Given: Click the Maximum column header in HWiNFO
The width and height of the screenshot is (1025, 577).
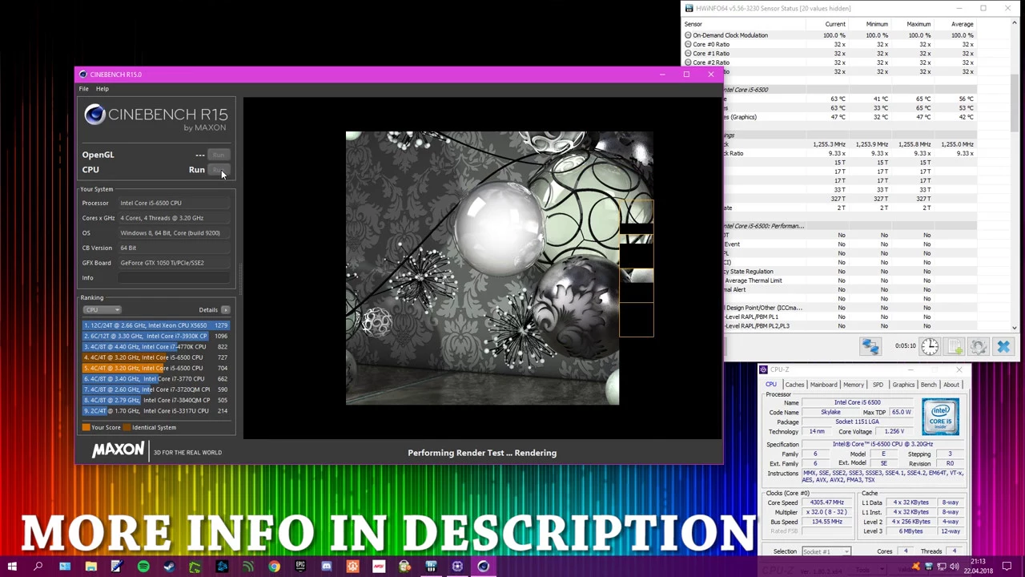Looking at the screenshot, I should [x=918, y=24].
